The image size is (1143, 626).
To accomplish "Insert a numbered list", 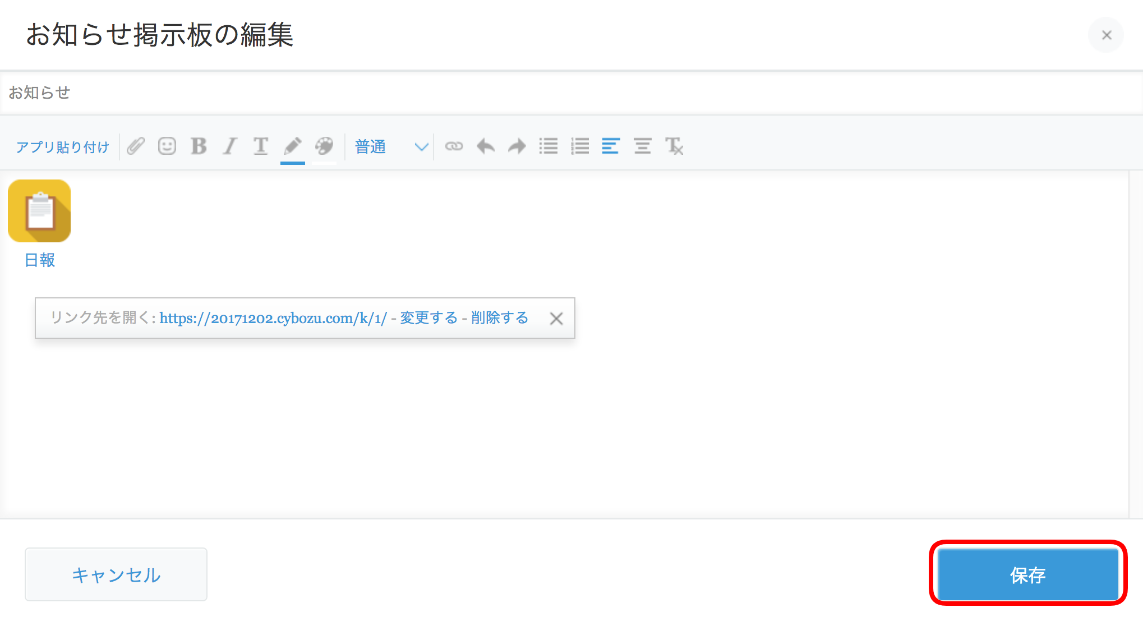I will (x=580, y=146).
